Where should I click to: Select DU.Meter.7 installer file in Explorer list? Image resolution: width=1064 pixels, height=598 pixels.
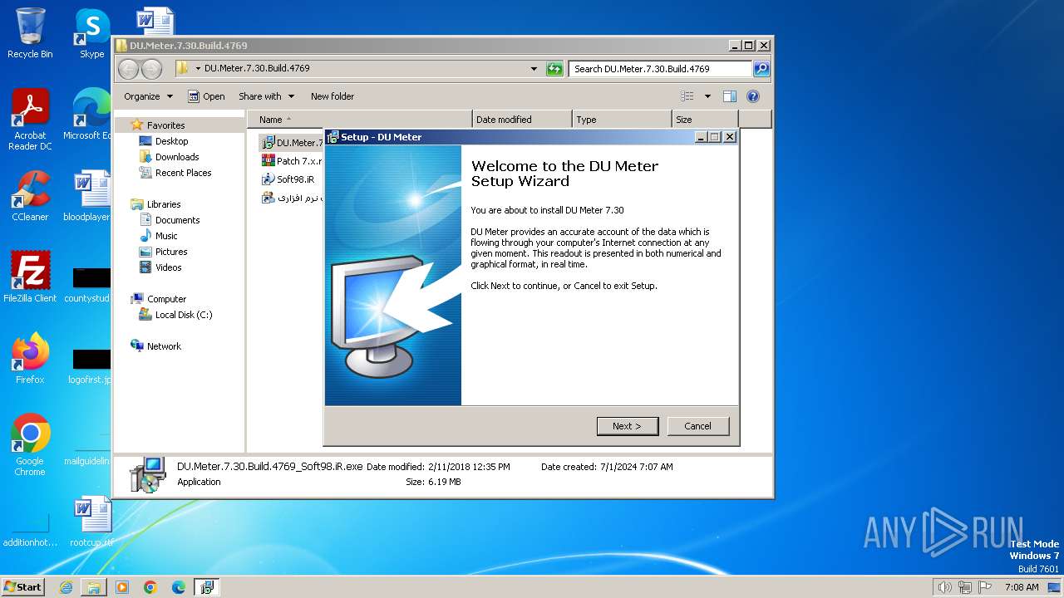coord(291,143)
